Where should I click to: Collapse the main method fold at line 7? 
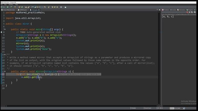pyautogui.click(x=5, y=30)
